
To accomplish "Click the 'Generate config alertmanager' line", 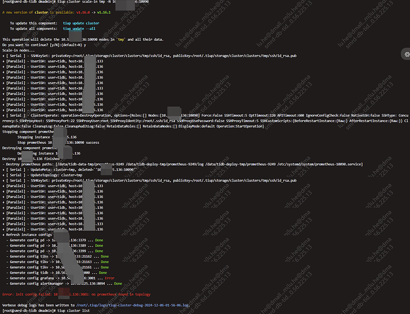I will point(64,284).
